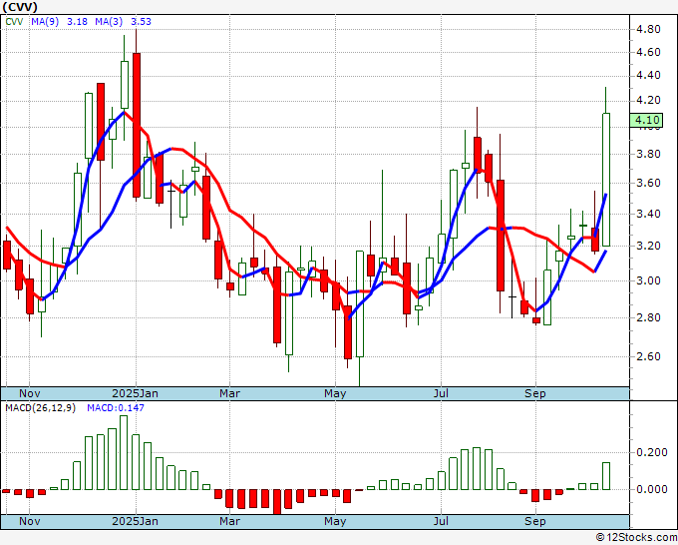
Task: Select the CVV legend label
Action: click(15, 20)
